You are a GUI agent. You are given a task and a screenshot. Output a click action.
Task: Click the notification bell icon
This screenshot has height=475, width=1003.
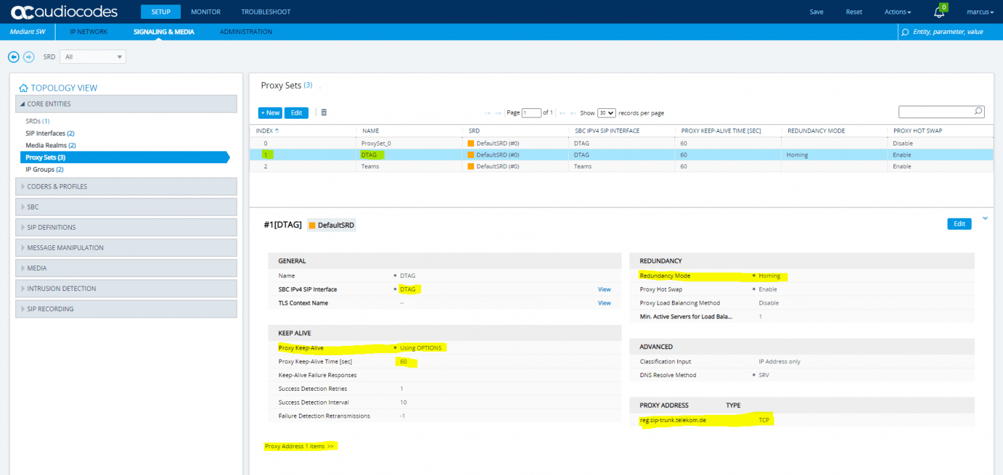[x=939, y=12]
